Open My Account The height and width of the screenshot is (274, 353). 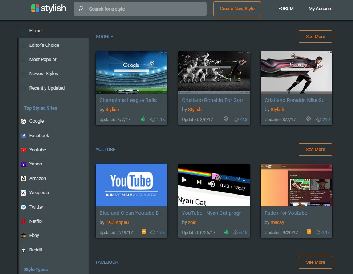click(x=320, y=8)
